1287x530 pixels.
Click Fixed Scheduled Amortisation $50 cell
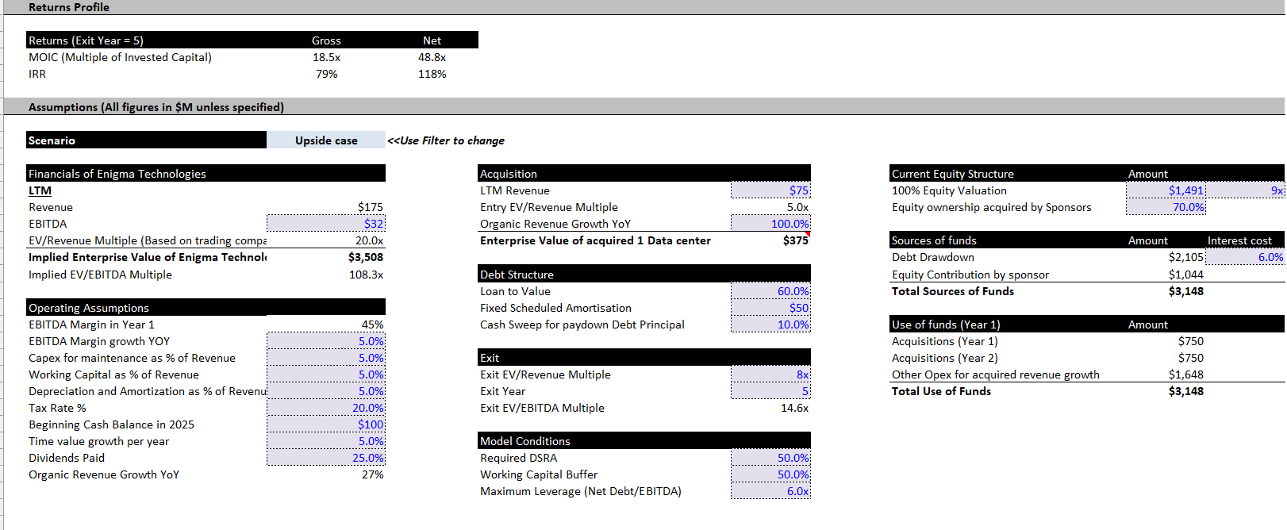[x=770, y=308]
